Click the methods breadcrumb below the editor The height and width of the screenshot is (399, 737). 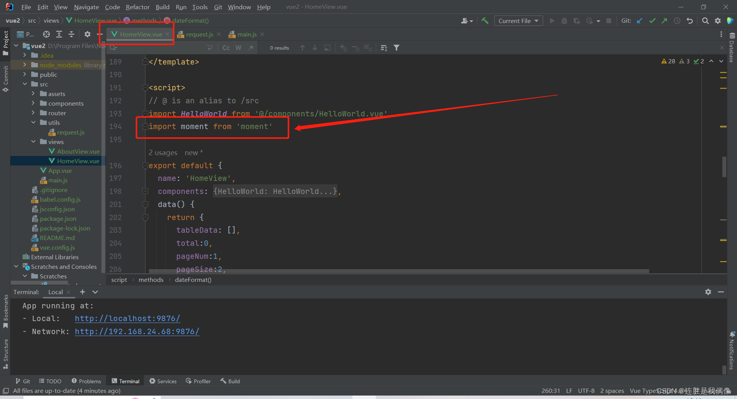(151, 280)
